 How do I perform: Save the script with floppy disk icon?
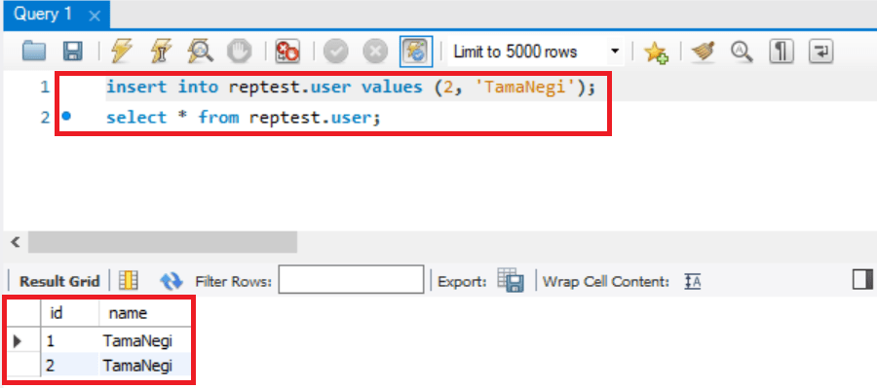(73, 52)
